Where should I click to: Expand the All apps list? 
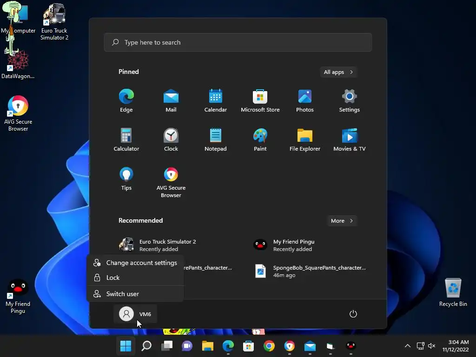pyautogui.click(x=338, y=72)
